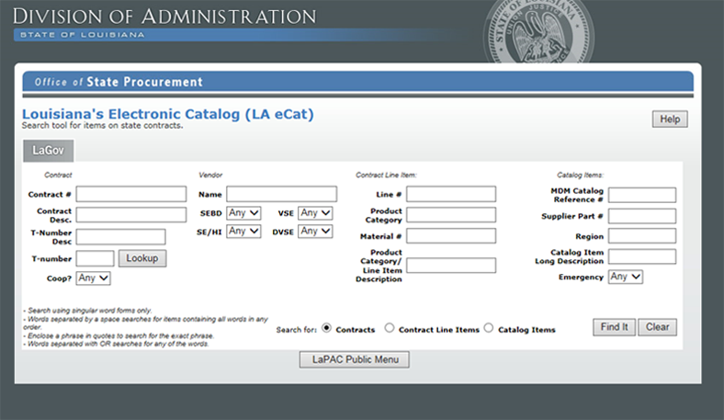This screenshot has width=724, height=420.
Task: Focus the Supplier Part # input field
Action: point(642,216)
